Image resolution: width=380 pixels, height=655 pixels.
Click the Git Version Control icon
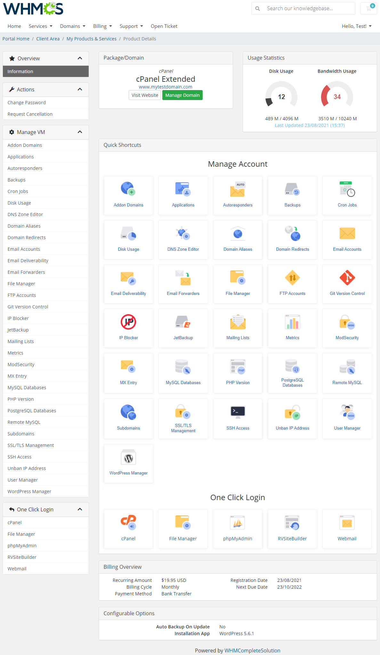click(347, 277)
